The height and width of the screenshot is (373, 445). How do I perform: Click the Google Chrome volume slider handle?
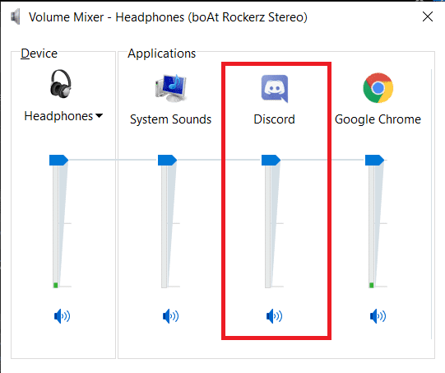pos(374,160)
